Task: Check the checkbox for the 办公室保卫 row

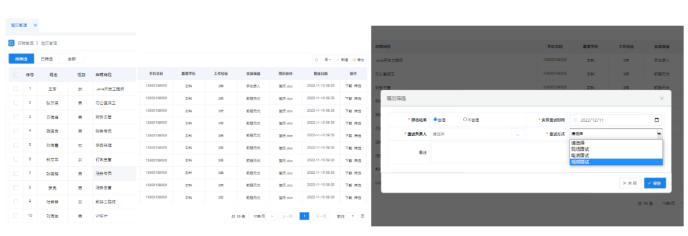Action: (x=16, y=103)
